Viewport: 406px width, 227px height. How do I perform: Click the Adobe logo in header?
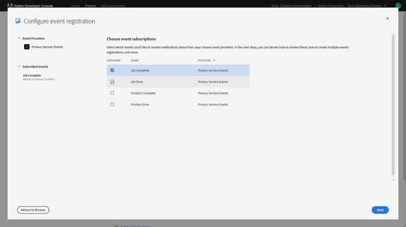(x=10, y=5)
